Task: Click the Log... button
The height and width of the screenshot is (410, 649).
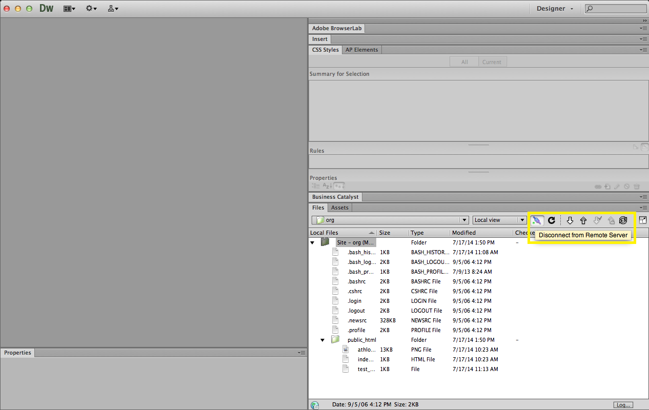Action: tap(623, 405)
